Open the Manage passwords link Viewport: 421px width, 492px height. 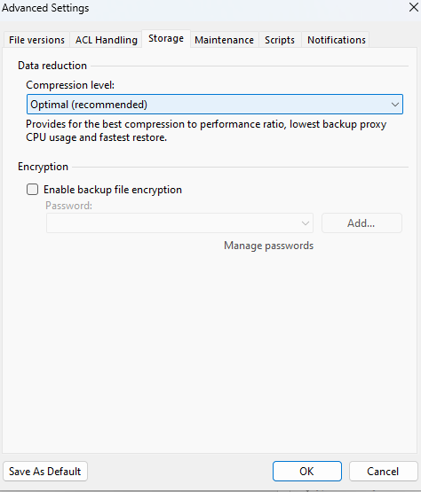point(268,246)
